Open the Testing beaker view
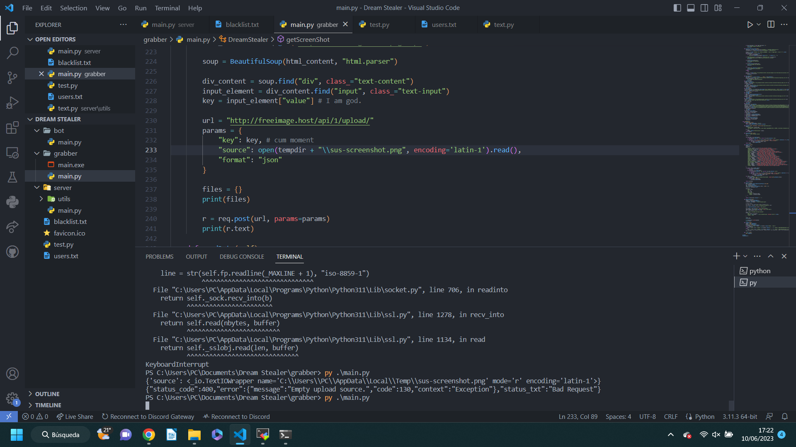 tap(12, 177)
